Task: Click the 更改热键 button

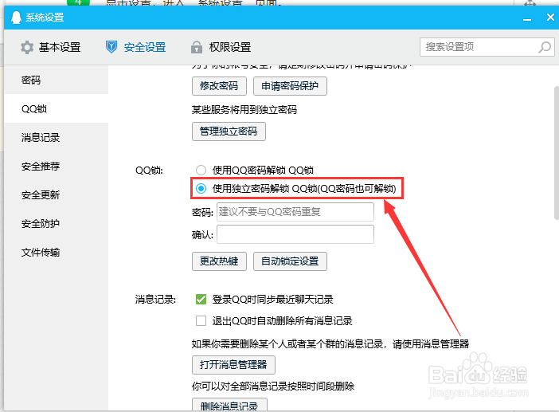Action: click(219, 261)
